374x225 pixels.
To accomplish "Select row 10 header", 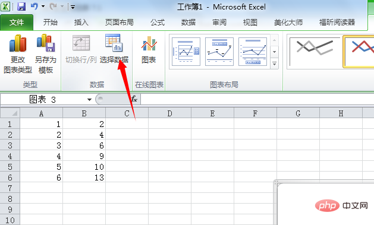I will 10,220.
